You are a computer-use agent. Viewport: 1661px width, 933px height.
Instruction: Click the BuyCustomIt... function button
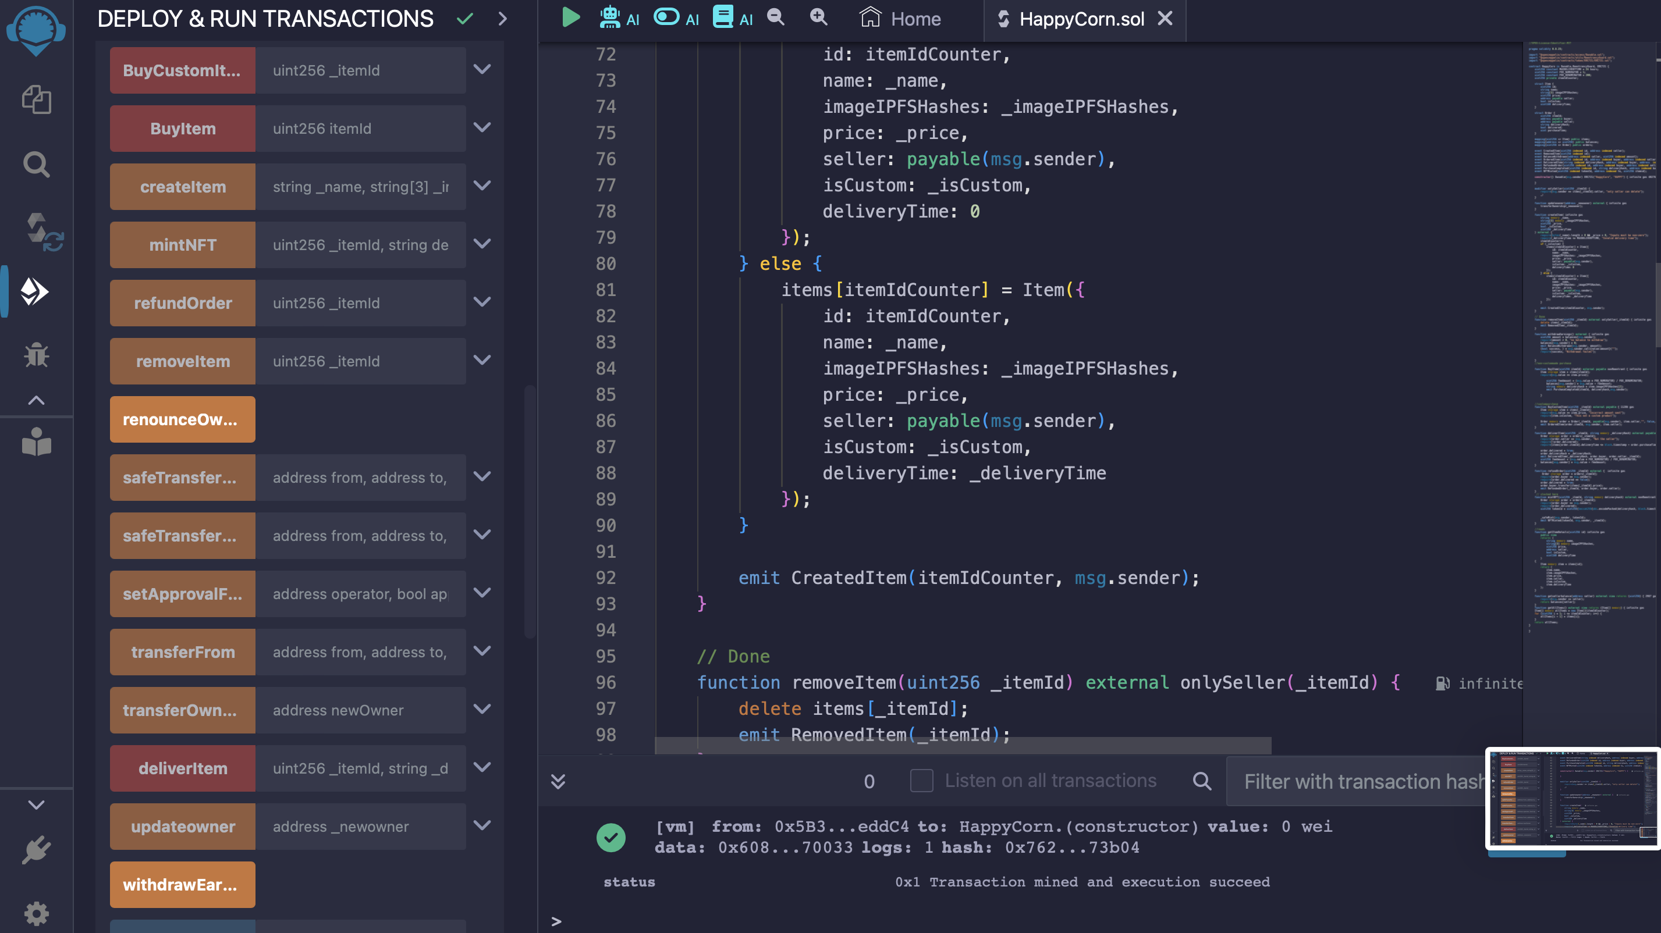[183, 70]
